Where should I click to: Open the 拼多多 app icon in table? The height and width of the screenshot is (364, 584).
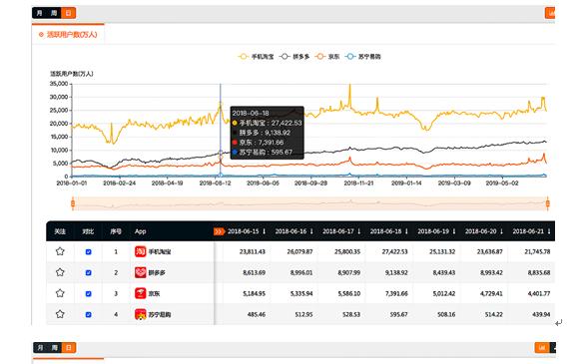tap(140, 272)
